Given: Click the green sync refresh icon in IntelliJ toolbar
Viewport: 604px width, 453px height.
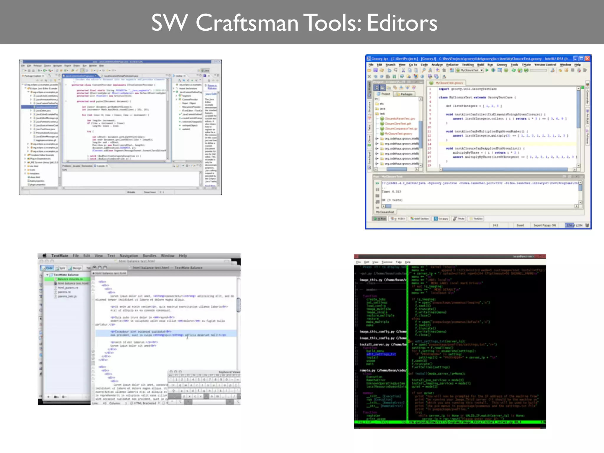Looking at the screenshot, I should 513,70.
